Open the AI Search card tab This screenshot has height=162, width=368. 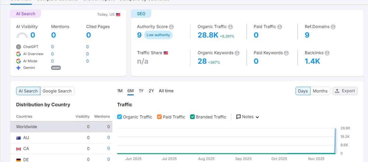click(x=26, y=14)
